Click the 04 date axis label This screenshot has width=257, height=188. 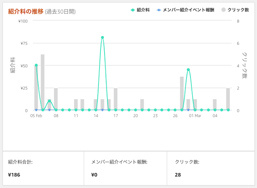pyautogui.click(x=215, y=116)
